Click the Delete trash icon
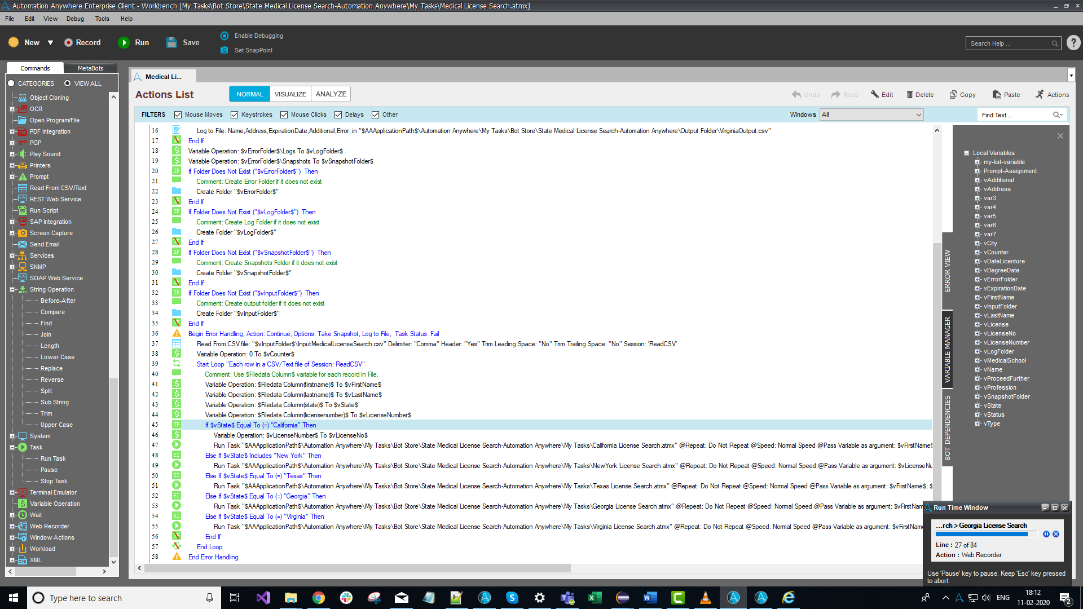1083x609 pixels. (x=909, y=95)
